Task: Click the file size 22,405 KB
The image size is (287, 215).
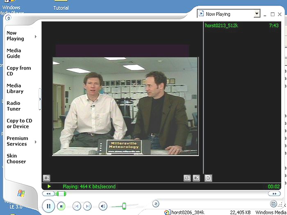Action: click(x=240, y=213)
